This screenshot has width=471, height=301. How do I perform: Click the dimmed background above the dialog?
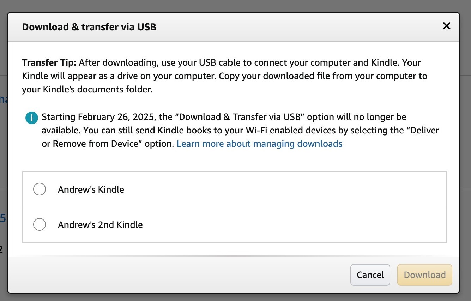235,6
